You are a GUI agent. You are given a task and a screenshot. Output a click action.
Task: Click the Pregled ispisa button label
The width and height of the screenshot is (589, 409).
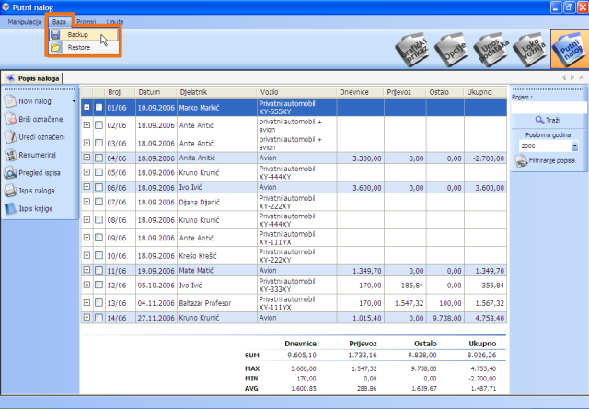point(40,173)
